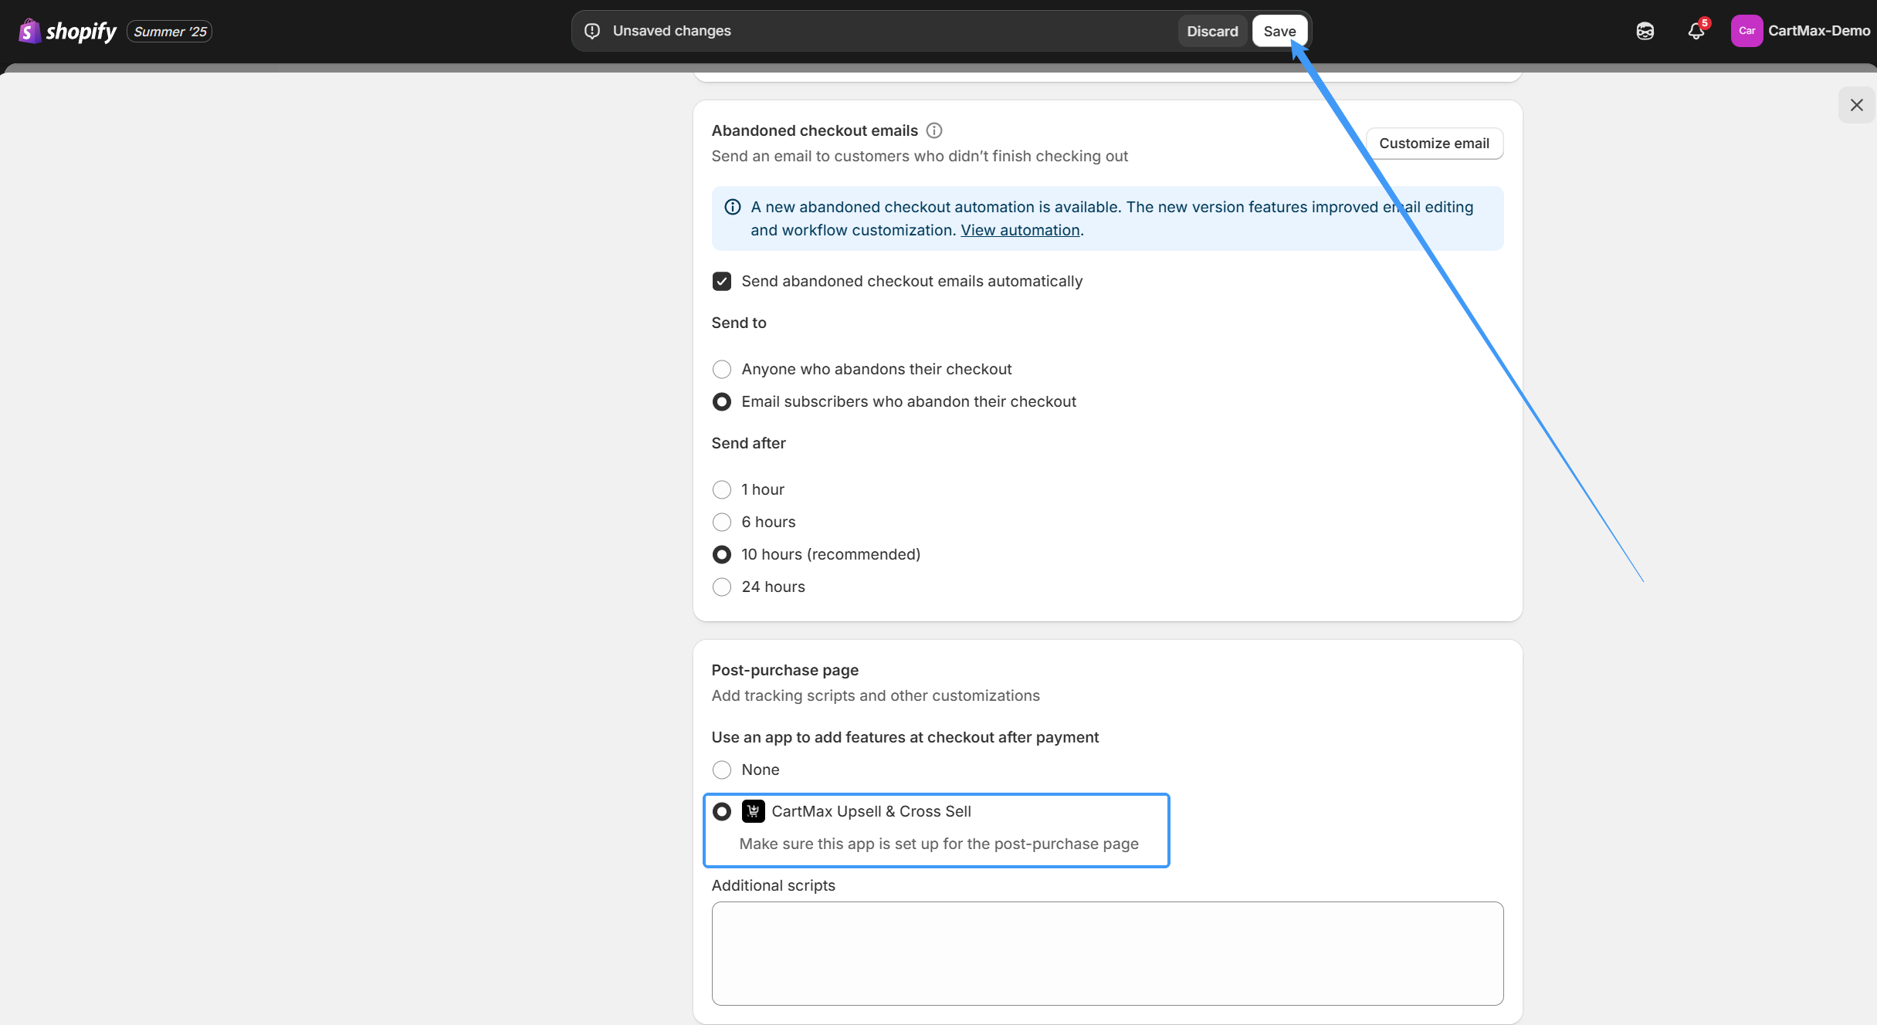Click the CartMax Upsell app icon
Screen dimensions: 1877x1025
753,811
